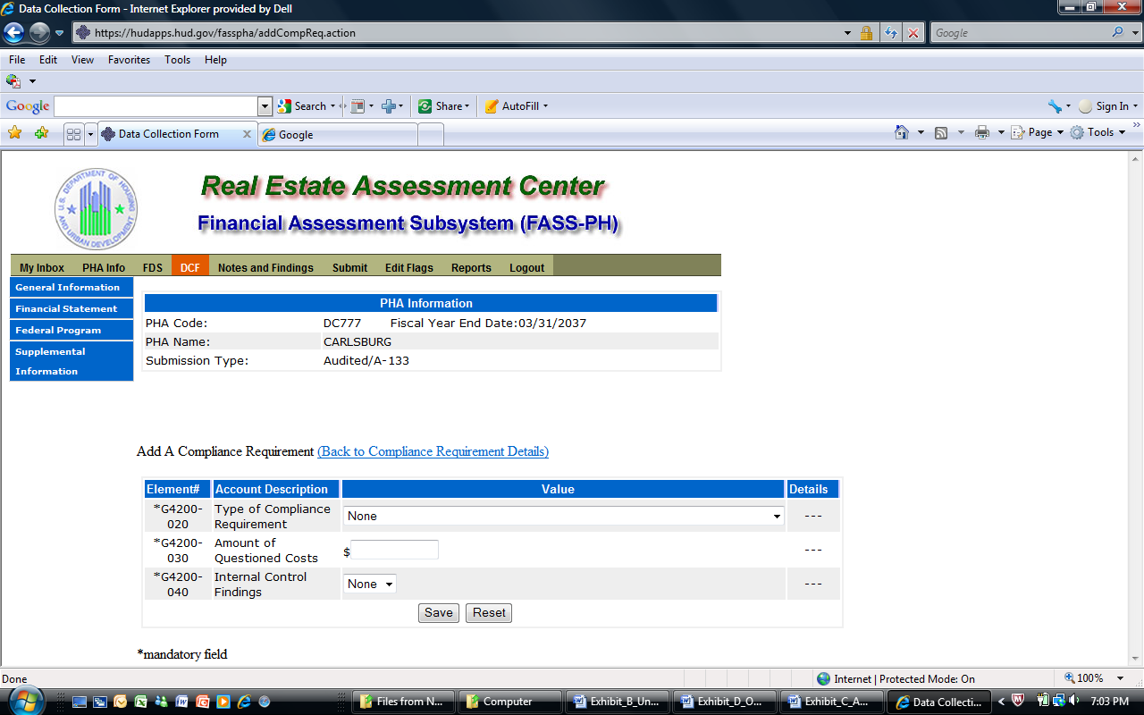Open the Exhibit_B taskbar window
1144x715 pixels.
point(616,702)
